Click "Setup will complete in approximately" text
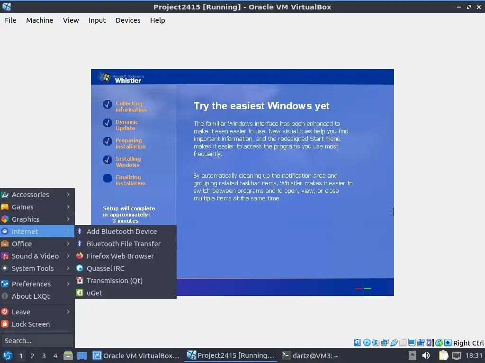Viewport: 485px width, 363px height. pyautogui.click(x=129, y=211)
